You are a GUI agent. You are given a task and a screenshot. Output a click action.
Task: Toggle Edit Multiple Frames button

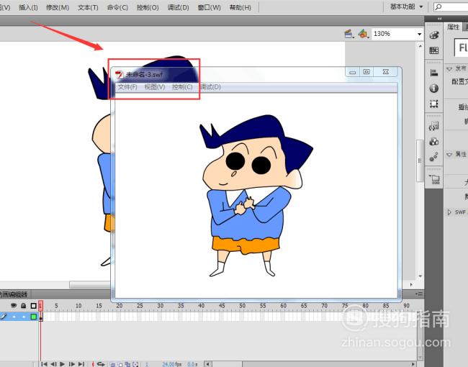click(127, 364)
